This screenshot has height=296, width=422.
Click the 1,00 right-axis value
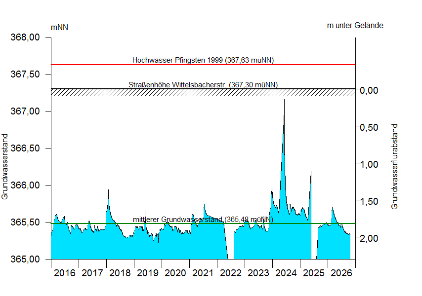(369, 164)
